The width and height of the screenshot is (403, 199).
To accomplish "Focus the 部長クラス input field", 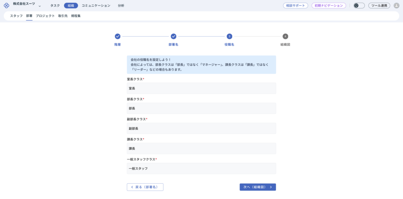I will click(201, 109).
